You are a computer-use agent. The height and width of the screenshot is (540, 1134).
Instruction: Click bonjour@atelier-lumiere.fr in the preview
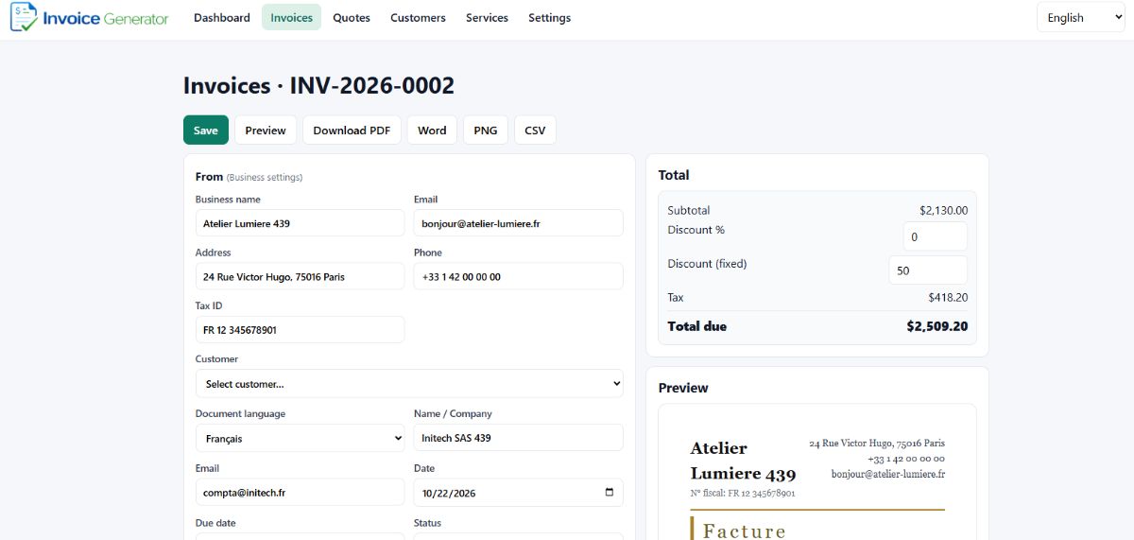(x=888, y=474)
